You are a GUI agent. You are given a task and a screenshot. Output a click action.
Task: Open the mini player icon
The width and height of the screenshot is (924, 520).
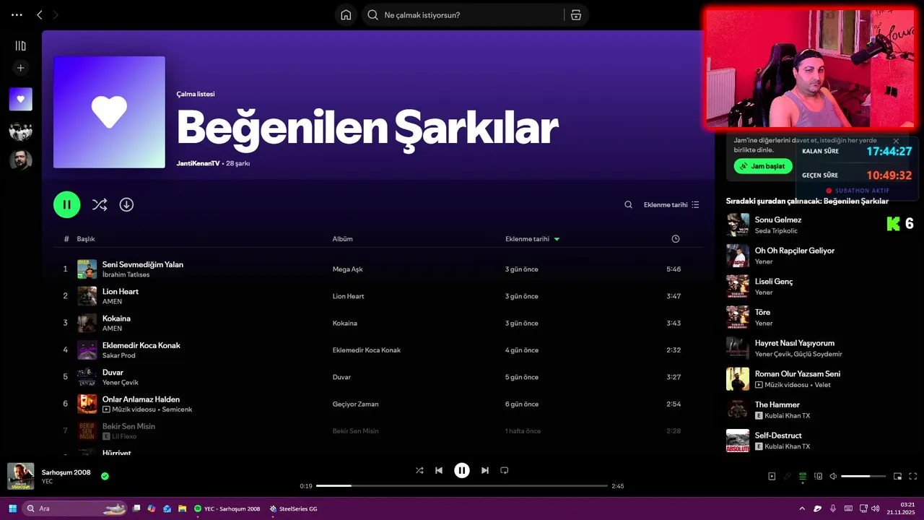click(897, 476)
